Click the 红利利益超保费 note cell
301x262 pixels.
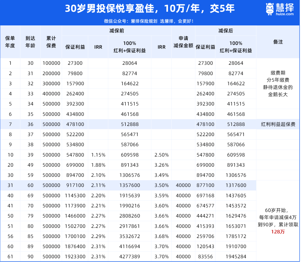(278, 124)
